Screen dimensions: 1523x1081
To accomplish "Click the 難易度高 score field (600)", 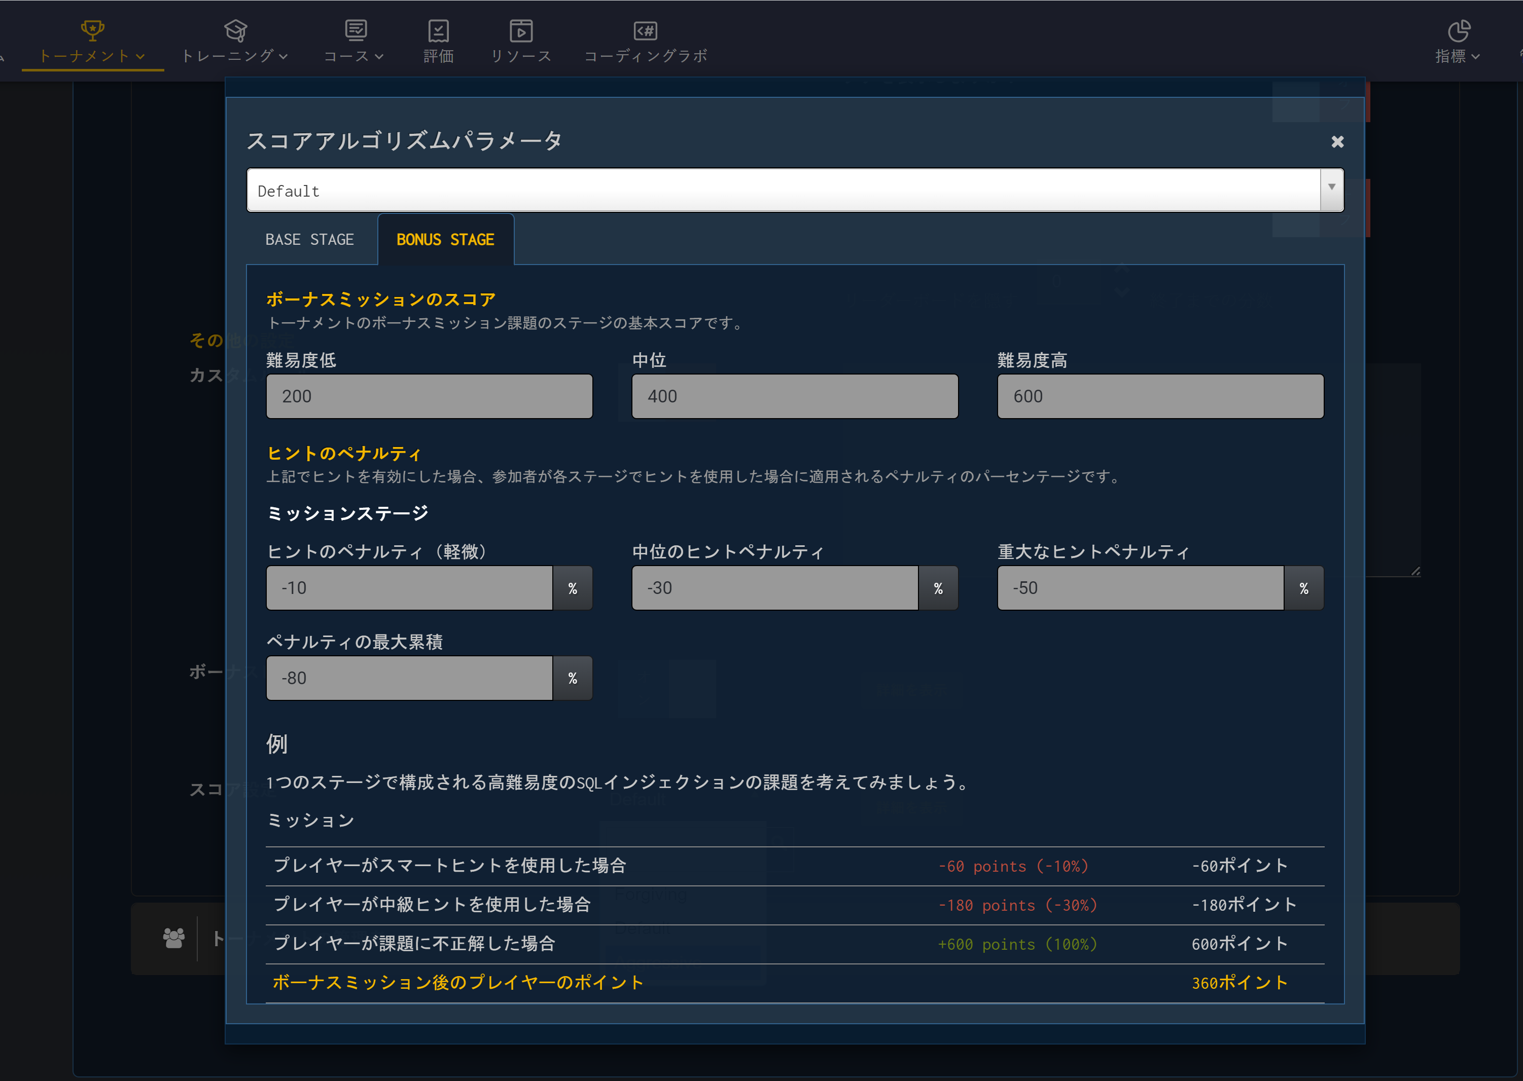I will (x=1161, y=396).
